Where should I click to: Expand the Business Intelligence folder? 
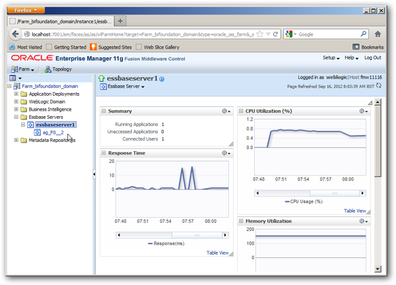(x=16, y=109)
